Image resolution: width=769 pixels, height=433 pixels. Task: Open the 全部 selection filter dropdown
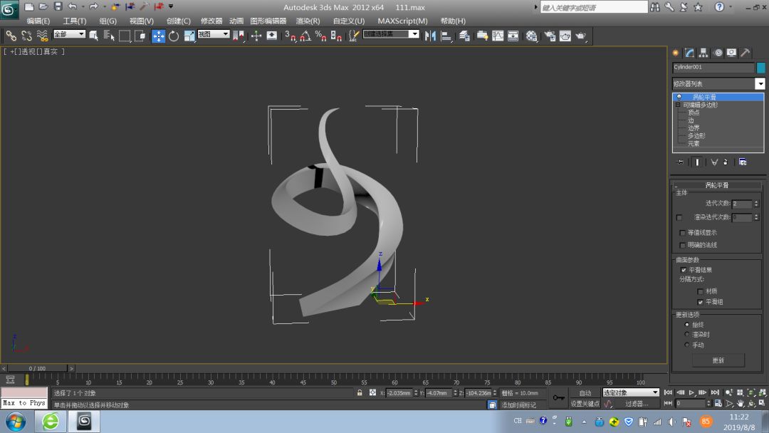pyautogui.click(x=69, y=34)
